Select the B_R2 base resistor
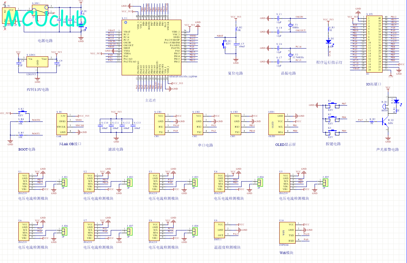The height and width of the screenshot is (263, 407). 372,121
